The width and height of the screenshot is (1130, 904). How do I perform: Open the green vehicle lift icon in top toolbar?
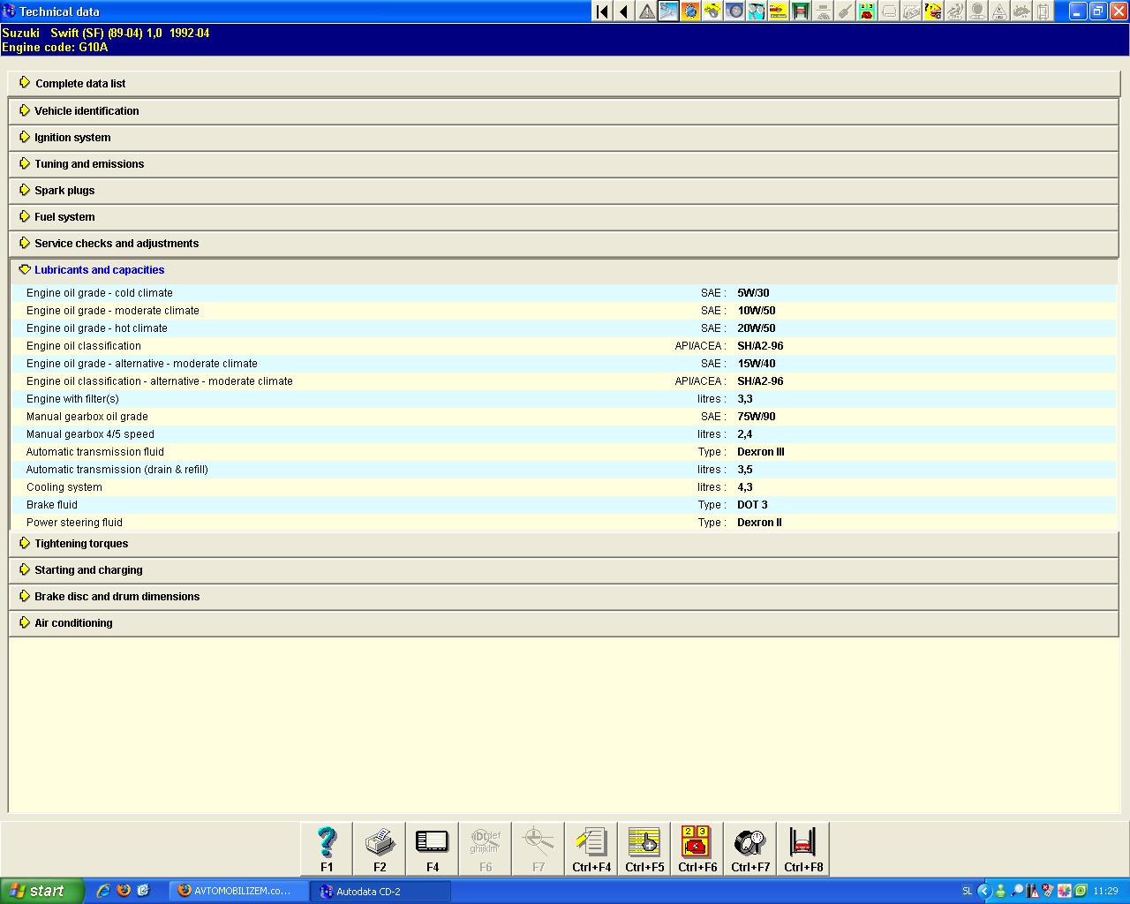(801, 11)
